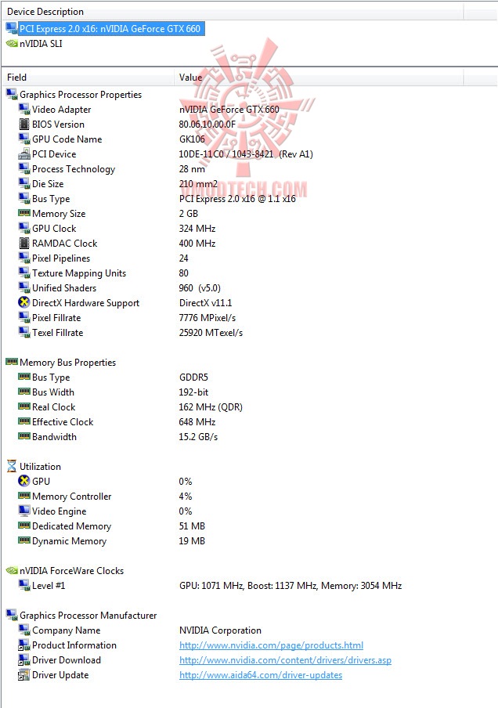498x708 pixels.
Task: Select the Memory Controller 4% value
Action: (x=186, y=497)
